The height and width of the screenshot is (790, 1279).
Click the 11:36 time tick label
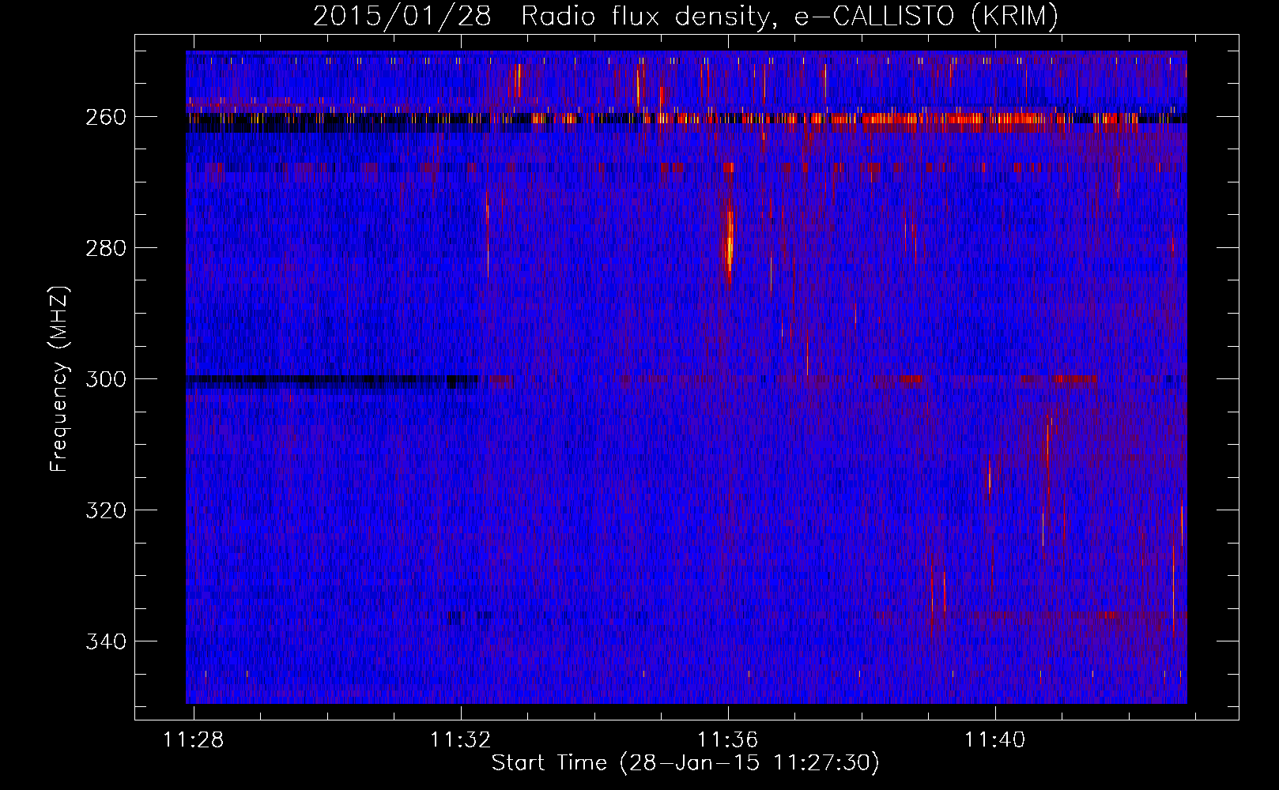[x=728, y=739]
